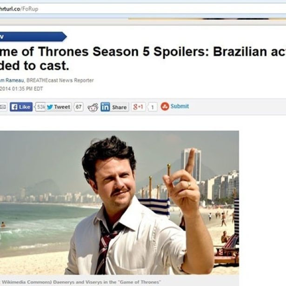Click the article date and time text
The height and width of the screenshot is (286, 286).
pyautogui.click(x=21, y=89)
